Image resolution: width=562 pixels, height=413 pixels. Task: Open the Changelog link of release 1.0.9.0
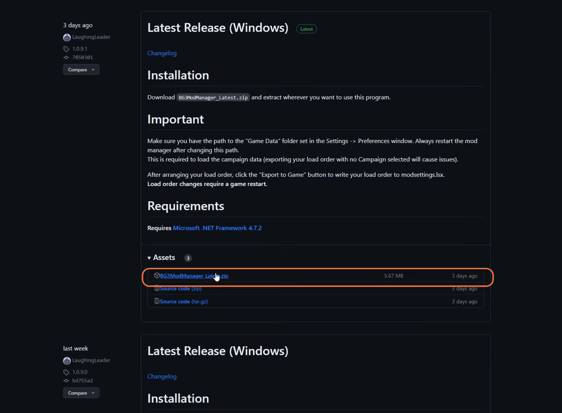162,376
